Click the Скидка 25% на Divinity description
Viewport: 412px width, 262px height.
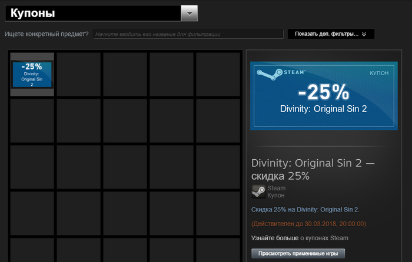pos(305,210)
